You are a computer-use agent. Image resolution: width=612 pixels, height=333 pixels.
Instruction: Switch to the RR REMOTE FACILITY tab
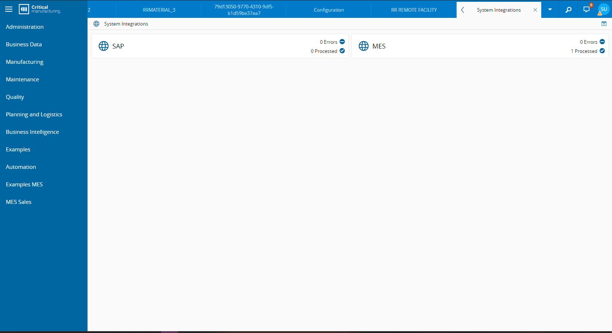(x=414, y=10)
